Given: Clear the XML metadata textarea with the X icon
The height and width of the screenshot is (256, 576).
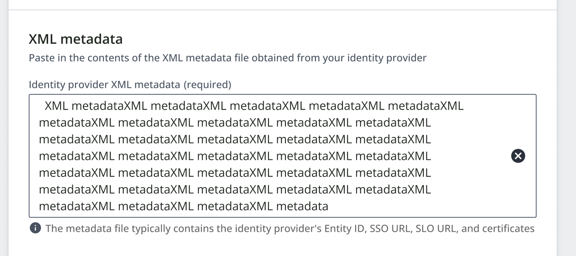Looking at the screenshot, I should pyautogui.click(x=518, y=156).
